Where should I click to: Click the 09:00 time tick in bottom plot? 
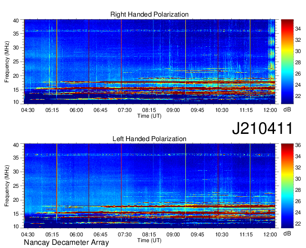tap(173, 235)
